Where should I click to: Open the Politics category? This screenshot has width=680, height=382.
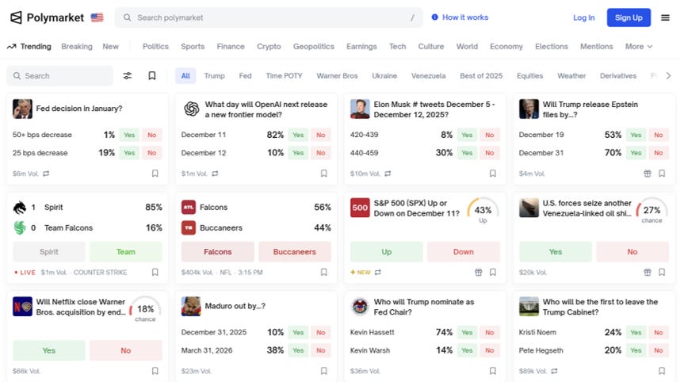[x=155, y=47]
